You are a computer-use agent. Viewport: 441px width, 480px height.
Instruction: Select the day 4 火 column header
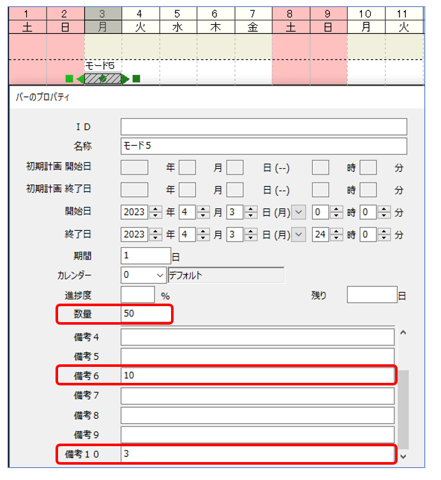pyautogui.click(x=140, y=20)
